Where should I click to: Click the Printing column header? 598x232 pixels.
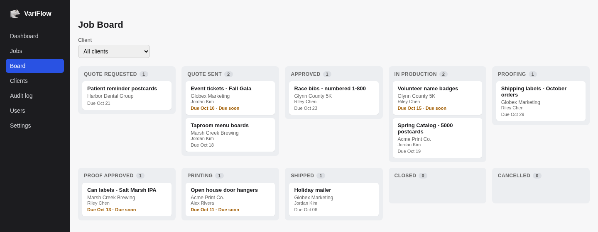point(200,176)
